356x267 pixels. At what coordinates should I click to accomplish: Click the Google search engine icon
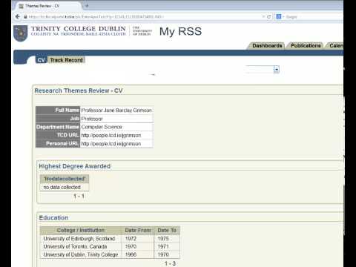tap(279, 16)
